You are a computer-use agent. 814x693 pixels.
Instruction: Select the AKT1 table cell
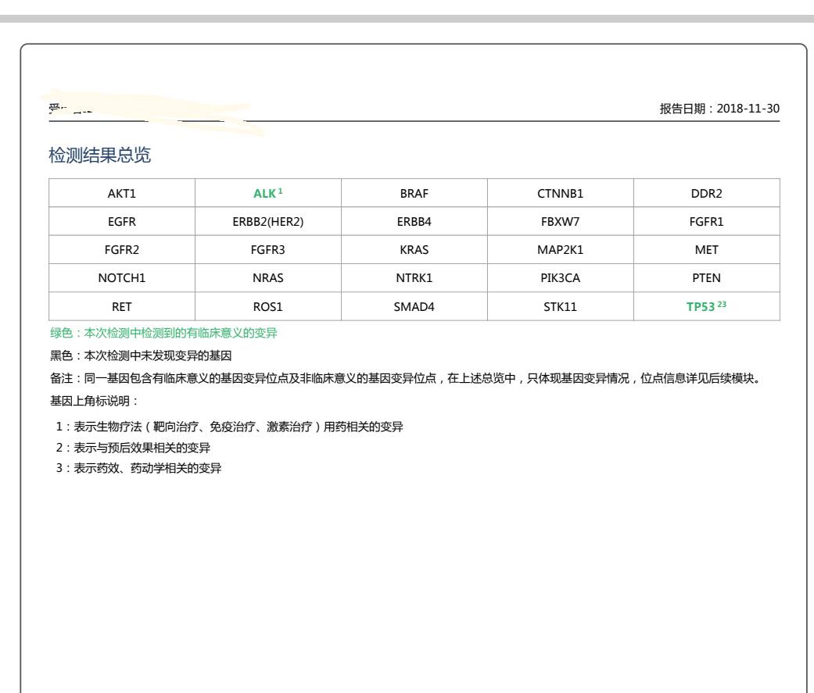122,194
